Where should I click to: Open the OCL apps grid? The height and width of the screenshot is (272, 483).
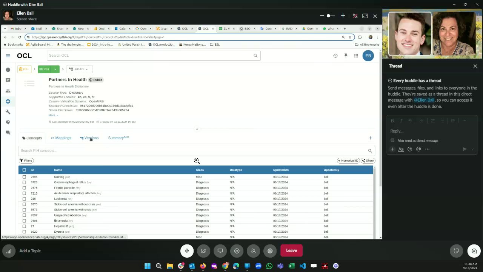pos(356,56)
